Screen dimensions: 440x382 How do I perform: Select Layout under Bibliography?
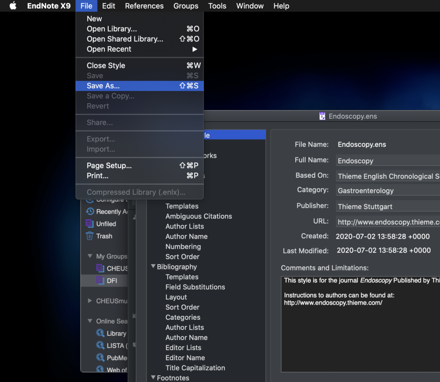(x=176, y=297)
